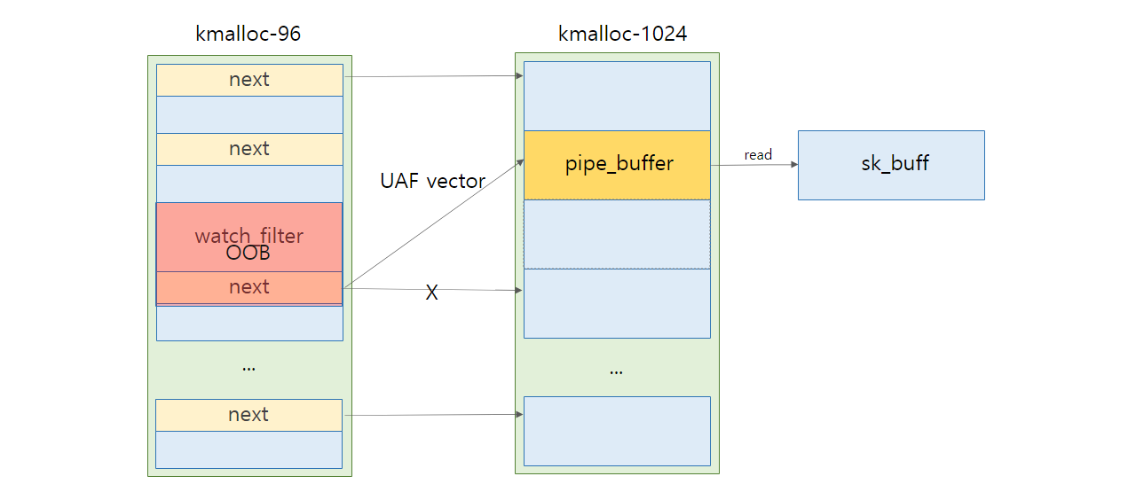Click the X mark on the arrow
This screenshot has width=1128, height=492.
tap(431, 293)
